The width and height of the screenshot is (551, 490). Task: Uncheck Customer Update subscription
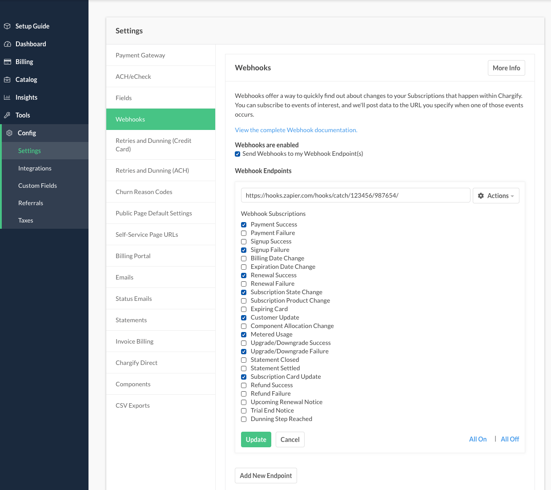tap(244, 318)
